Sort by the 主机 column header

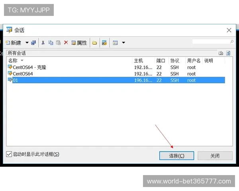pyautogui.click(x=138, y=60)
